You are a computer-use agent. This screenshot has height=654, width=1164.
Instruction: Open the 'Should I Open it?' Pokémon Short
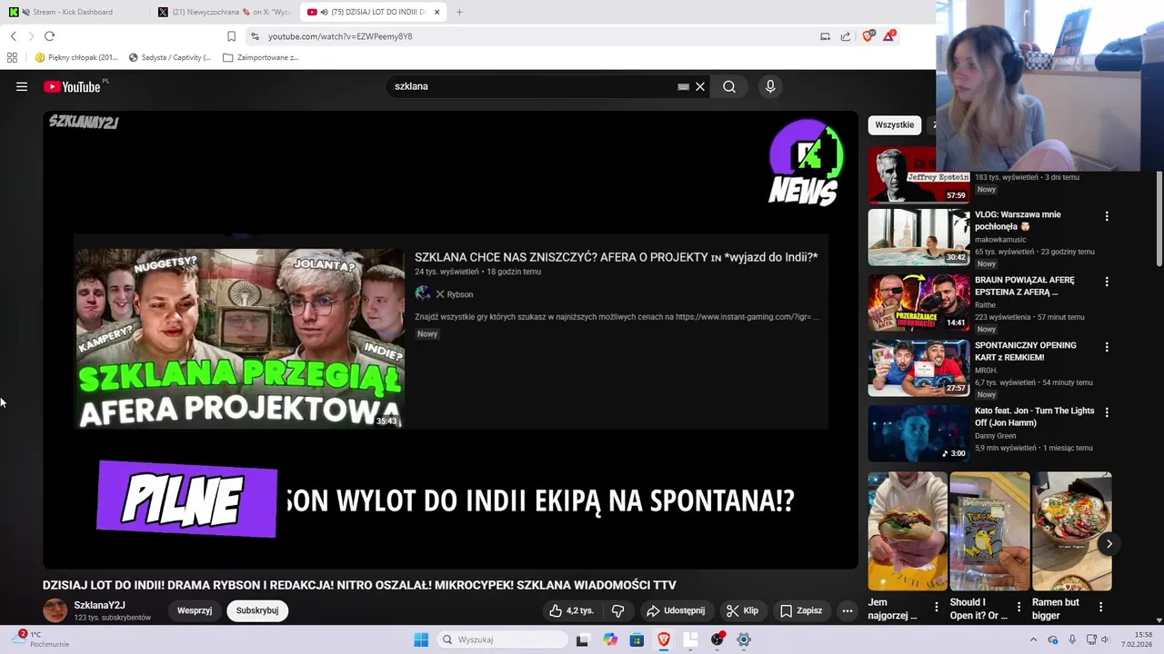pyautogui.click(x=989, y=531)
